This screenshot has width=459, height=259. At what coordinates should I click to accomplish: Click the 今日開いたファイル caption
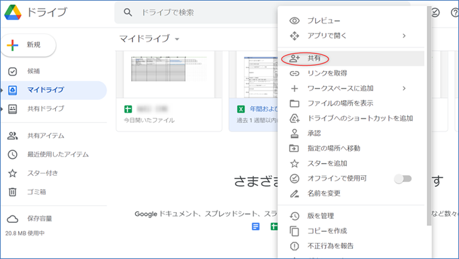(x=149, y=120)
